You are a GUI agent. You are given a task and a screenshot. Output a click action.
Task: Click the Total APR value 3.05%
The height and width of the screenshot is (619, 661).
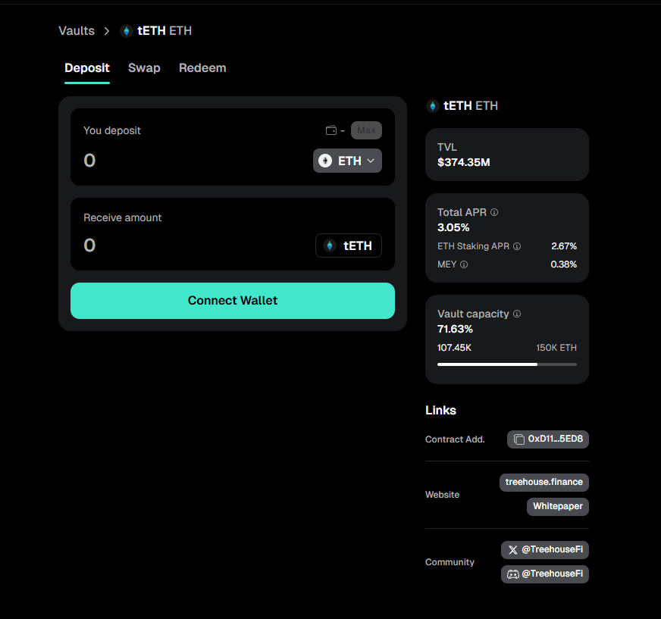(453, 227)
